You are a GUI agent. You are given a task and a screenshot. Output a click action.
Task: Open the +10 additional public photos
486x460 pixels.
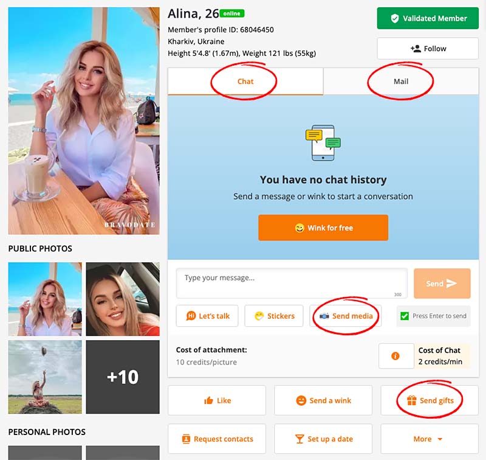123,377
